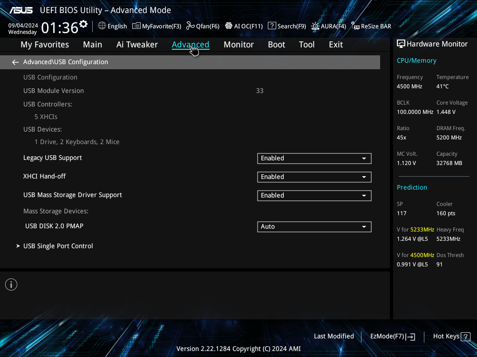Click USB Controllers: label
The height and width of the screenshot is (357, 477).
coord(48,104)
